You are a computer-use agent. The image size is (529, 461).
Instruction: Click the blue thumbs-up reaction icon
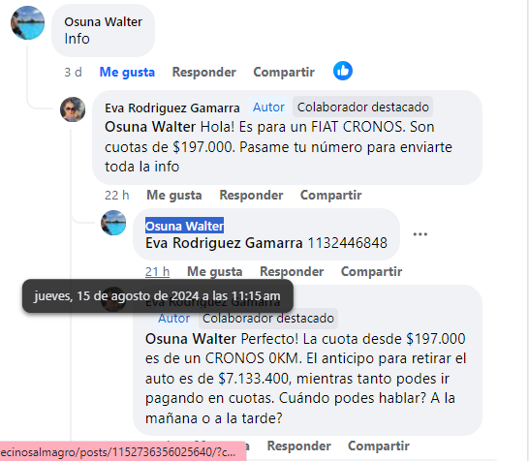343,71
